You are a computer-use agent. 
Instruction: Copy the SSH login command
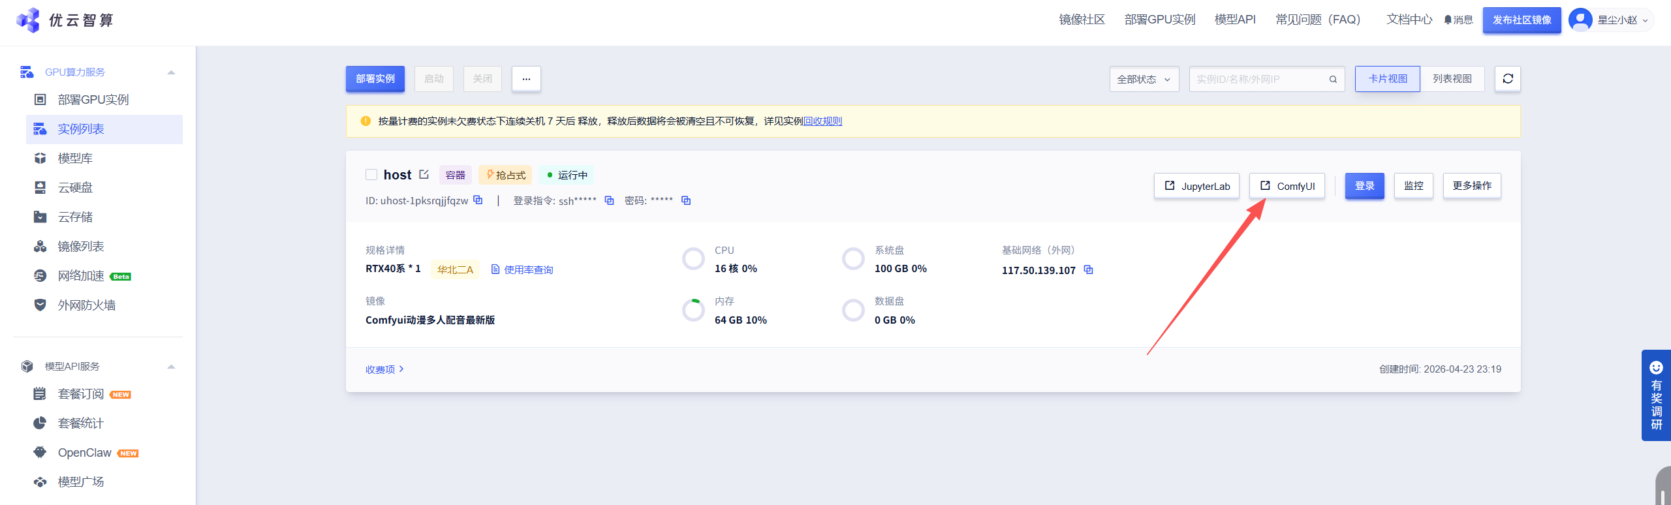pos(609,200)
